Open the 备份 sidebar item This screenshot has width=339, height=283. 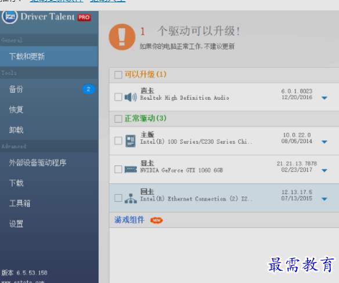49,89
